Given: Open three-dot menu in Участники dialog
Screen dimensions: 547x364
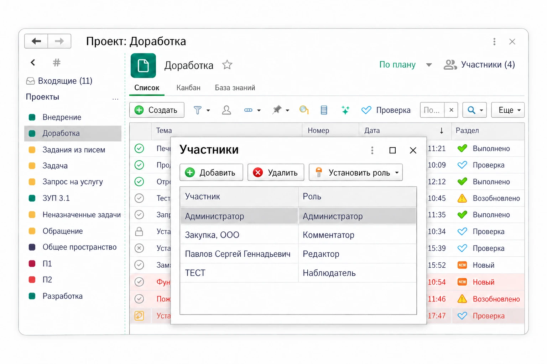Looking at the screenshot, I should coord(372,150).
